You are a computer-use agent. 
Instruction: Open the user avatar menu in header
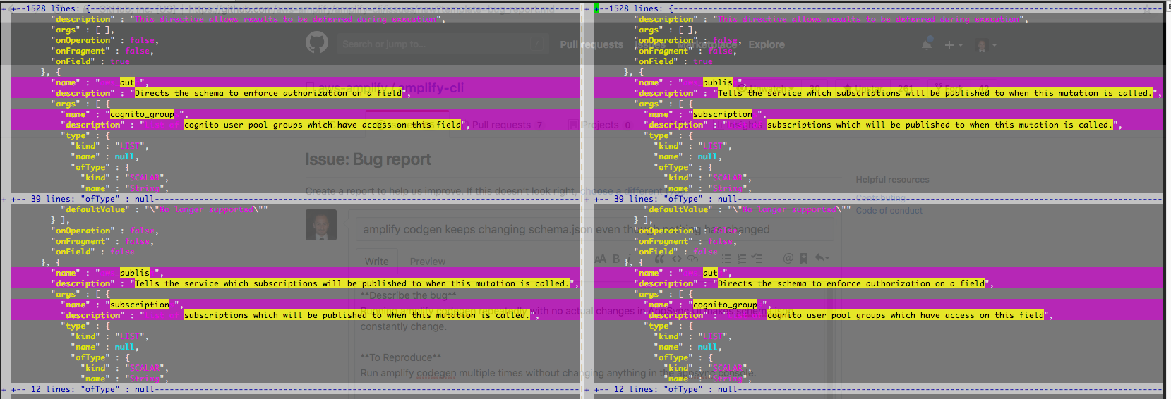coord(985,44)
